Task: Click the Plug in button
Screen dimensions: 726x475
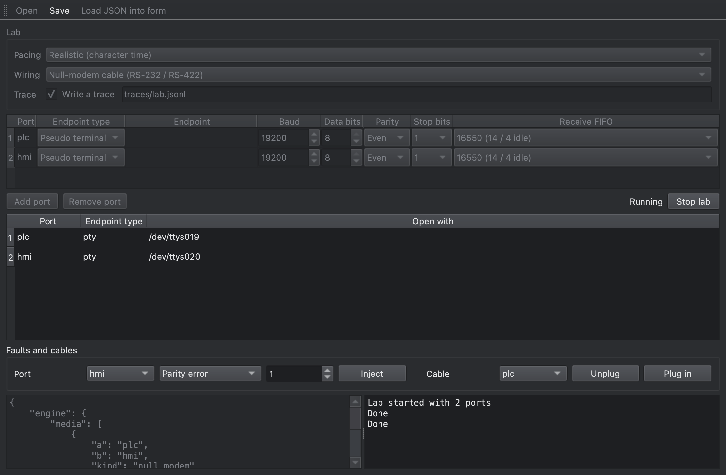Action: tap(677, 373)
